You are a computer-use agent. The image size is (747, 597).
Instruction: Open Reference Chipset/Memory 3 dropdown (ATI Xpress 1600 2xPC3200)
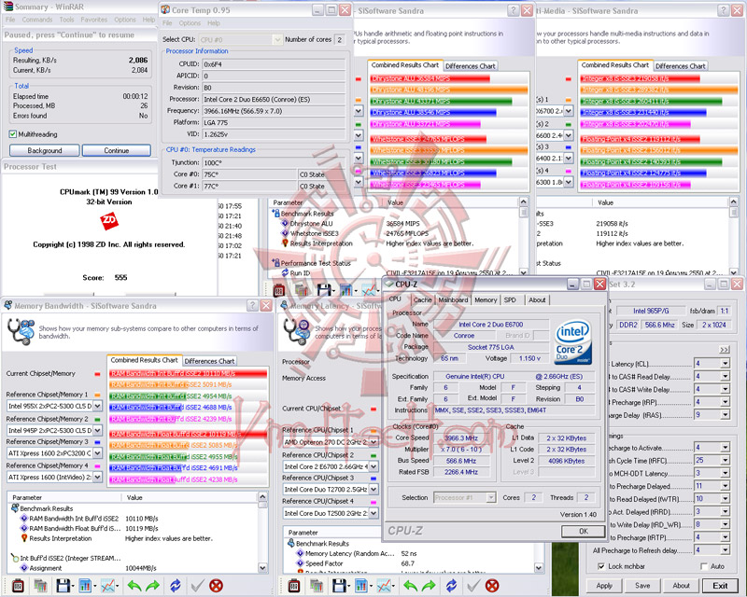(x=97, y=452)
